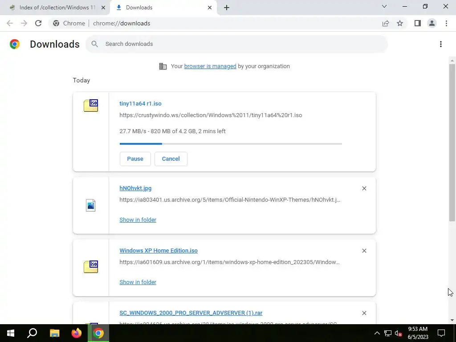456x342 pixels.
Task: Open the network status tray icon
Action: point(388,333)
